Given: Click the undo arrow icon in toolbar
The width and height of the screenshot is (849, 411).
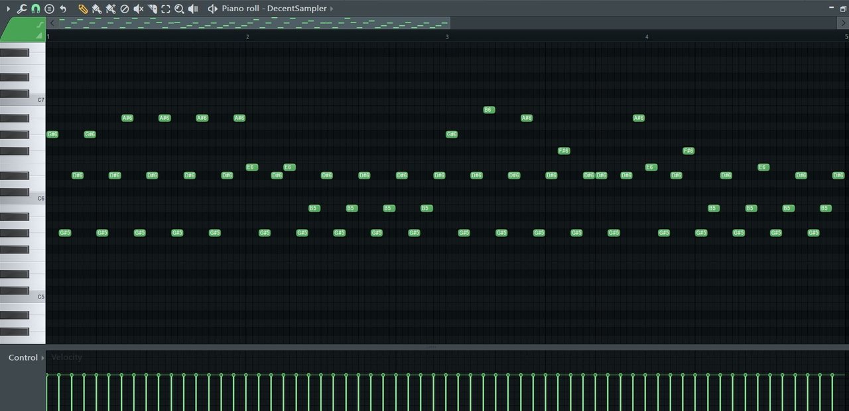Looking at the screenshot, I should click(63, 9).
